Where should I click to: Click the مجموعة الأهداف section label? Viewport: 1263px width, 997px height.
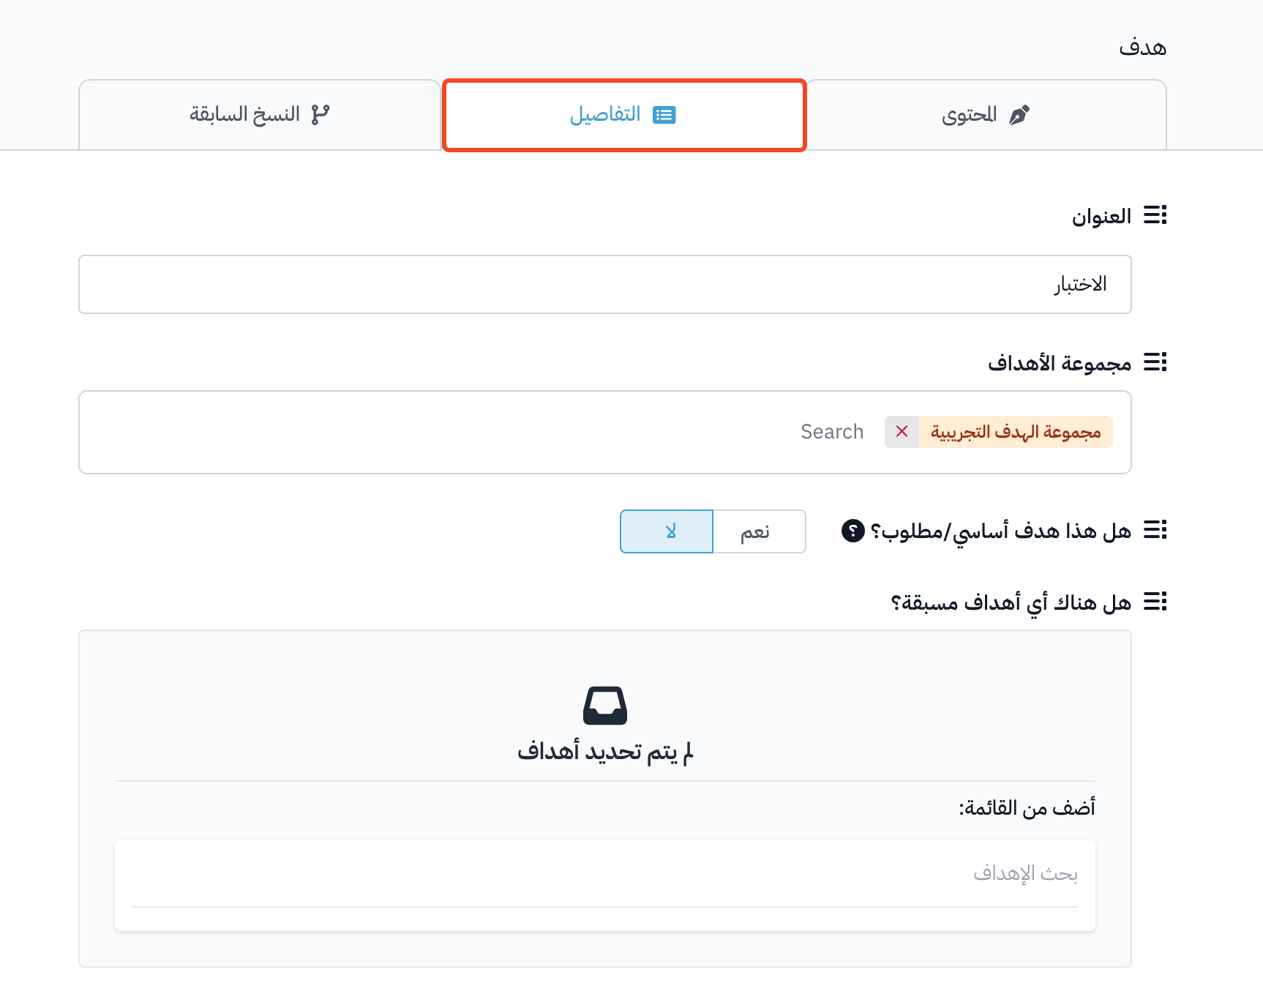[1060, 363]
